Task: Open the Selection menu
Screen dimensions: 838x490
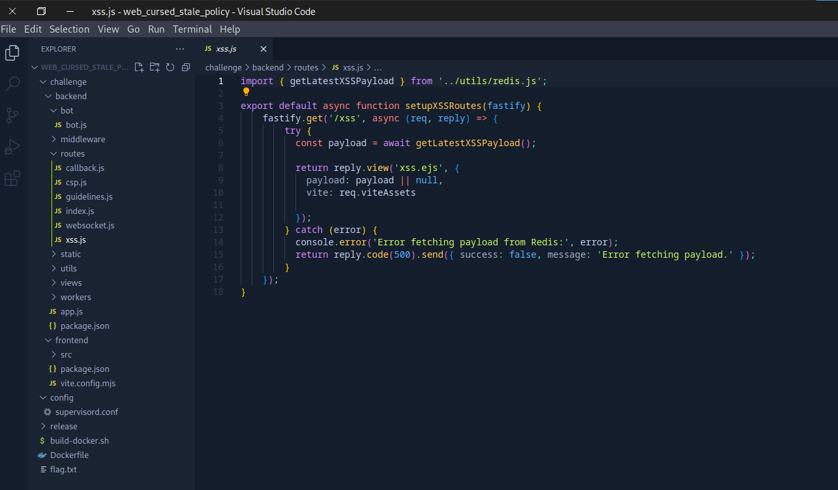Action: point(69,29)
